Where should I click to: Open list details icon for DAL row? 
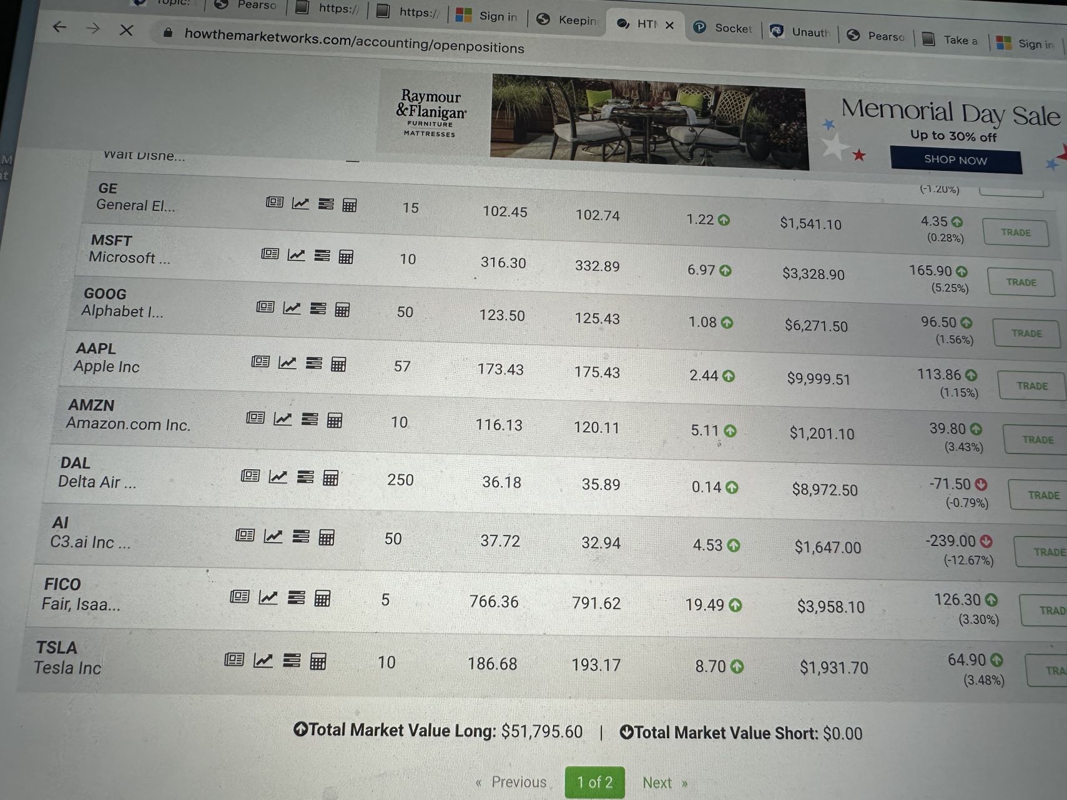tap(305, 477)
